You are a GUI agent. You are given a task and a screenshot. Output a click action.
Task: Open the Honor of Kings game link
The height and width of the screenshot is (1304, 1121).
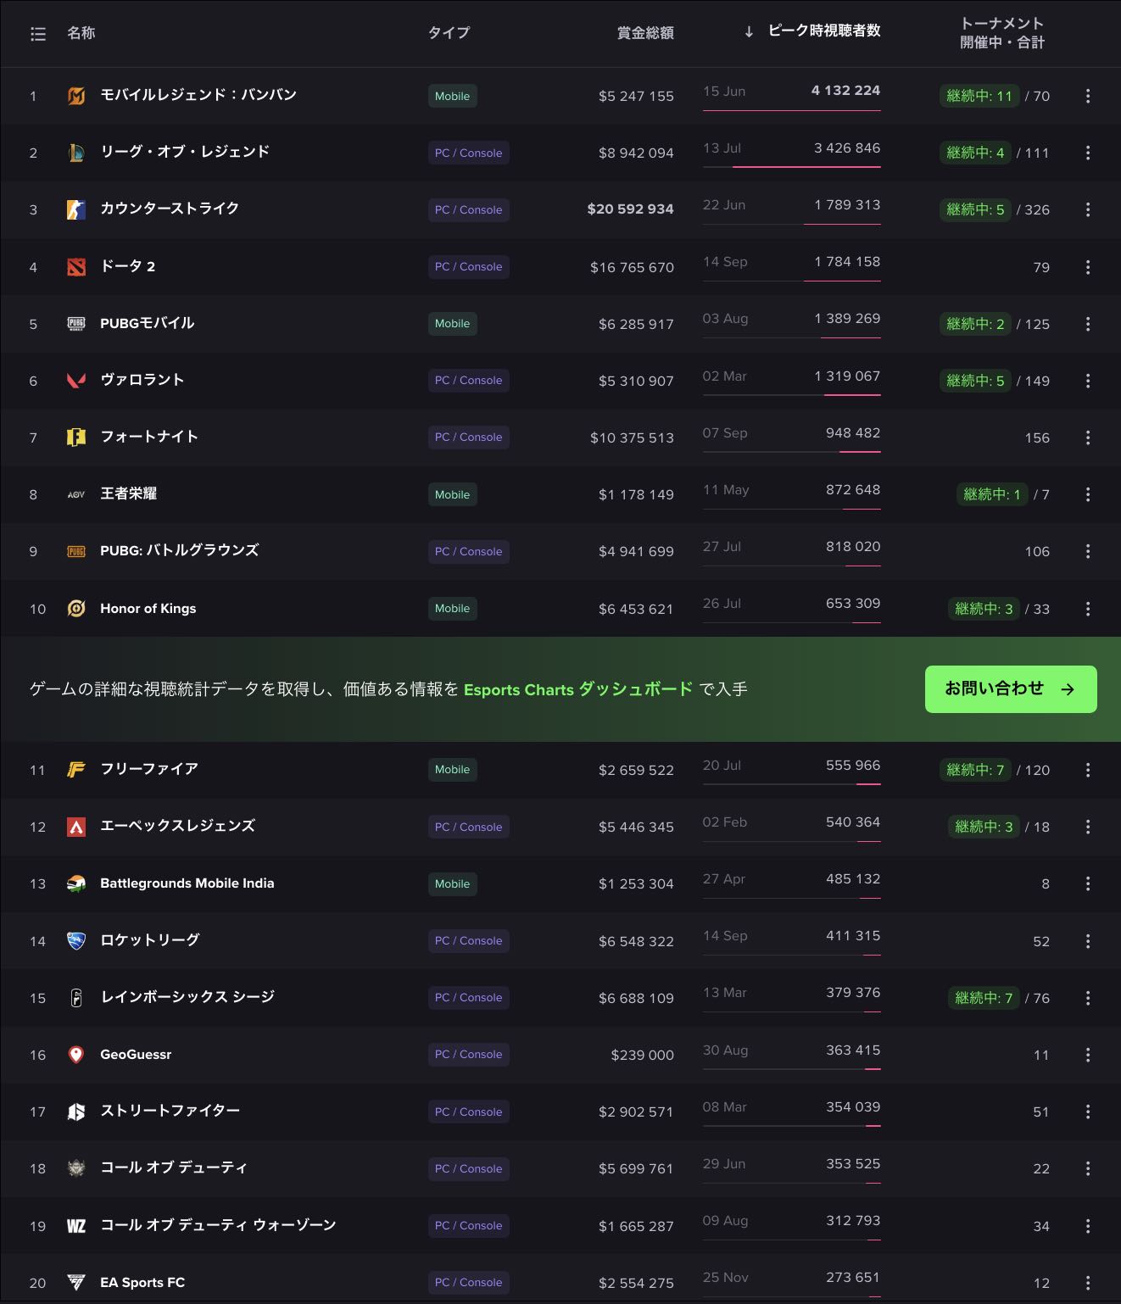tap(148, 609)
